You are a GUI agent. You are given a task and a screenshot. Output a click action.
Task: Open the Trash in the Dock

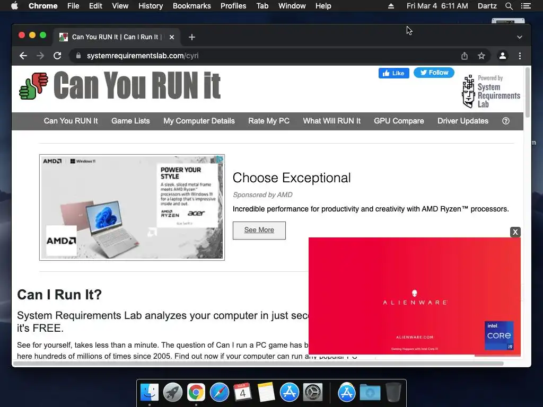pyautogui.click(x=393, y=393)
